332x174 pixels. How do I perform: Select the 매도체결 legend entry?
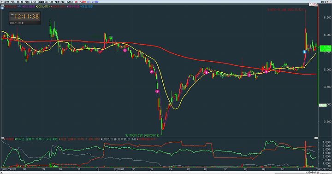pyautogui.click(x=87, y=6)
